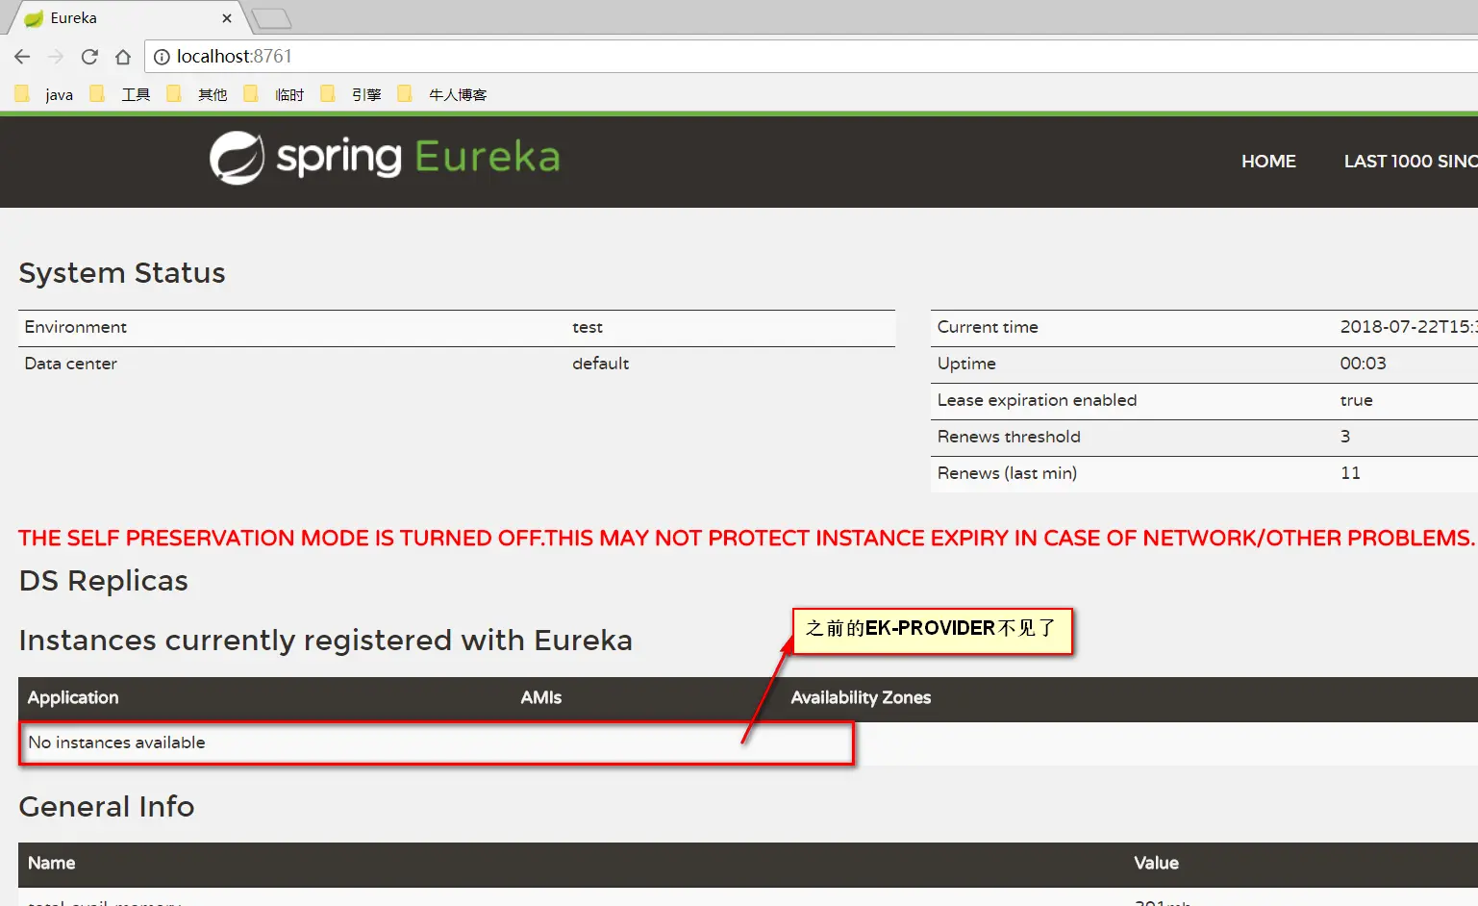The image size is (1478, 906).
Task: Click the site info icon in address bar
Action: tap(162, 57)
